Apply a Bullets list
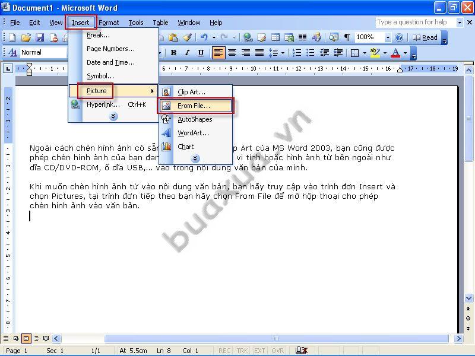Viewport: 475px width, 356px height. point(310,53)
